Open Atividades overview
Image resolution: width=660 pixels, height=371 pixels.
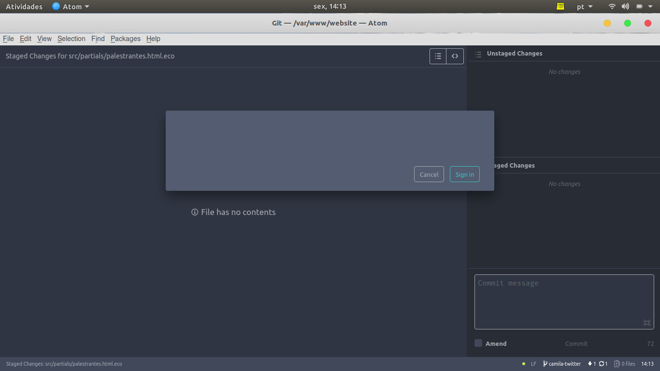(24, 7)
